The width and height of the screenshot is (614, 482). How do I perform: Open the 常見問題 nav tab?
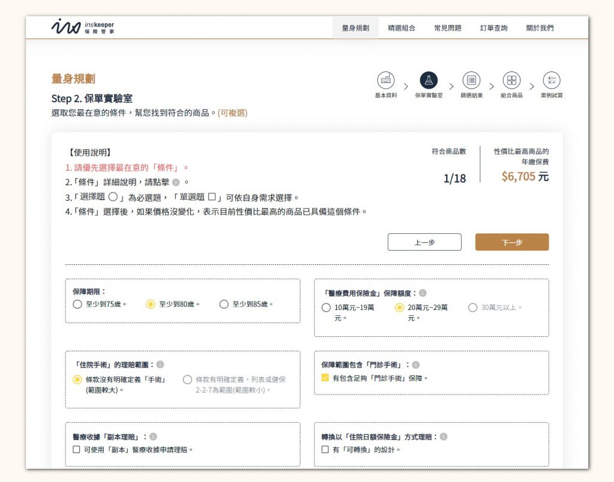click(447, 28)
